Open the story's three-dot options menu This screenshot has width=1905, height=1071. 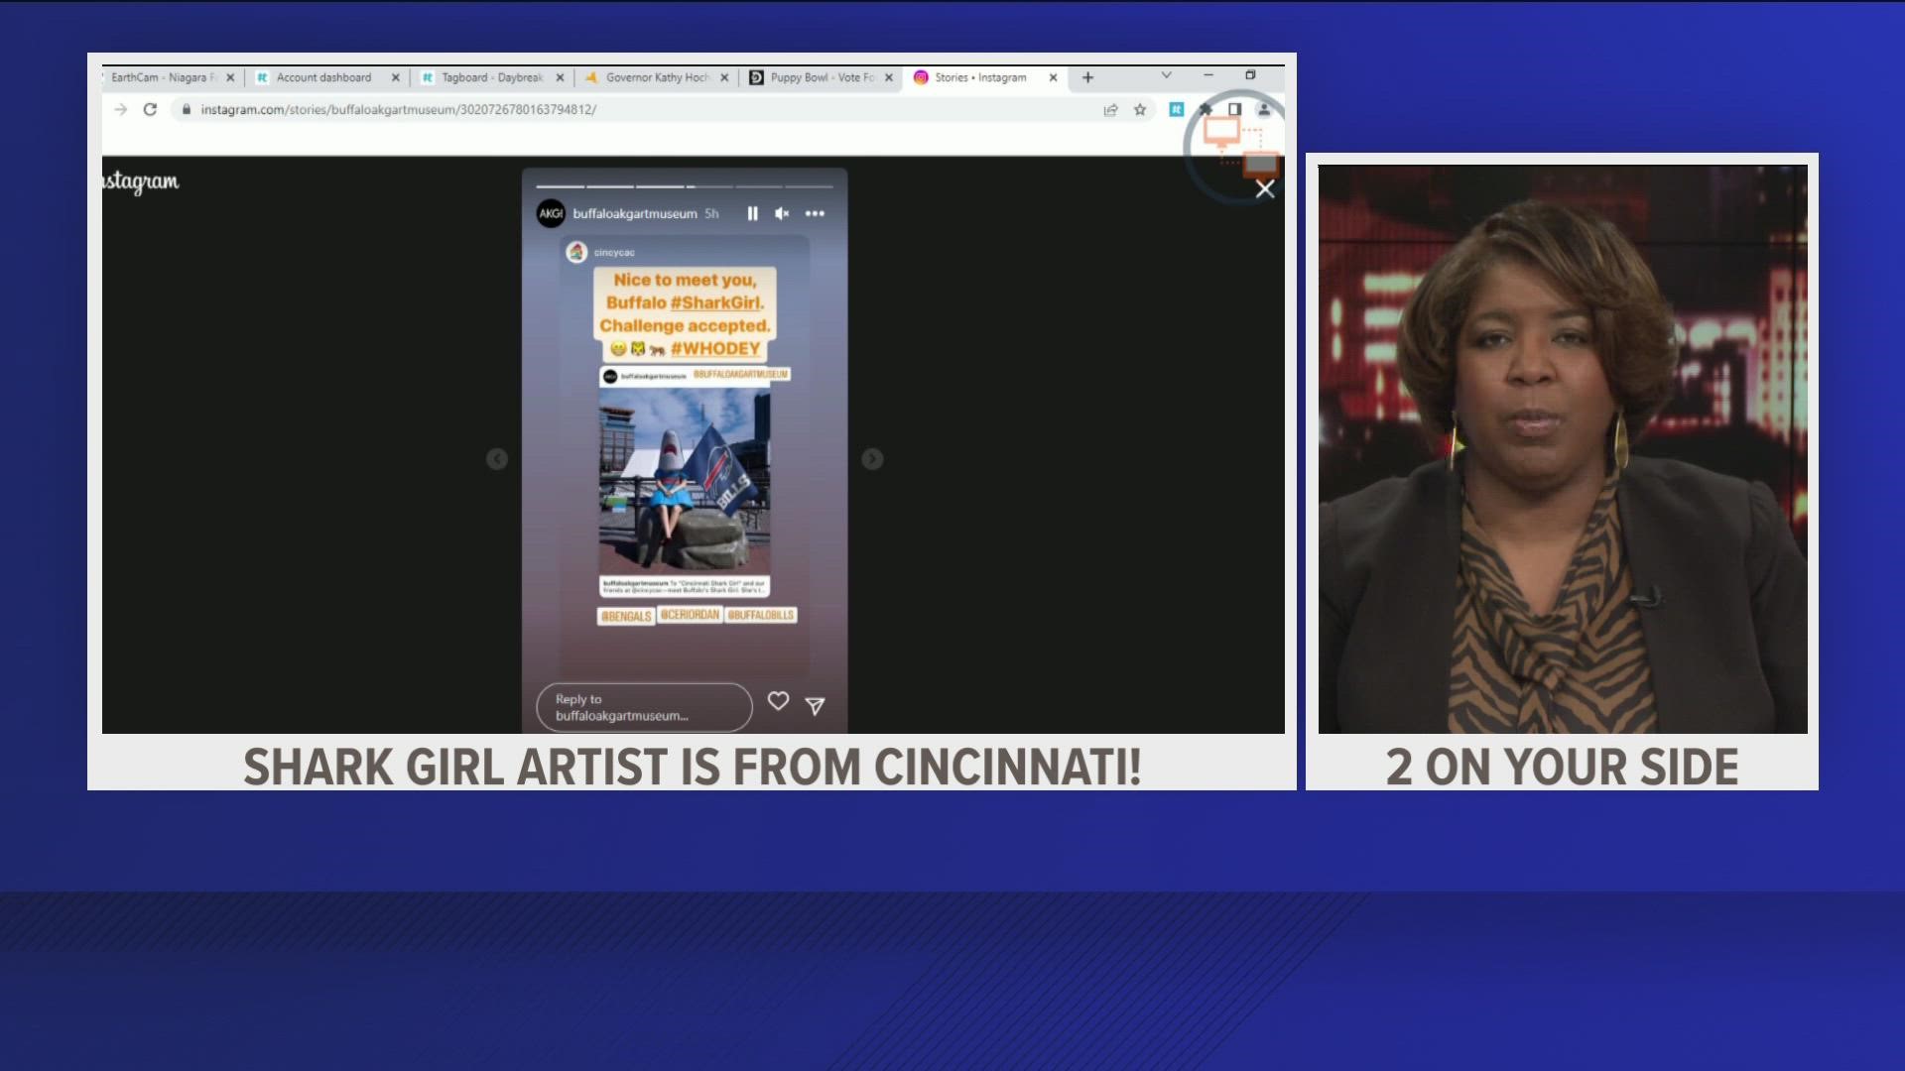815,213
